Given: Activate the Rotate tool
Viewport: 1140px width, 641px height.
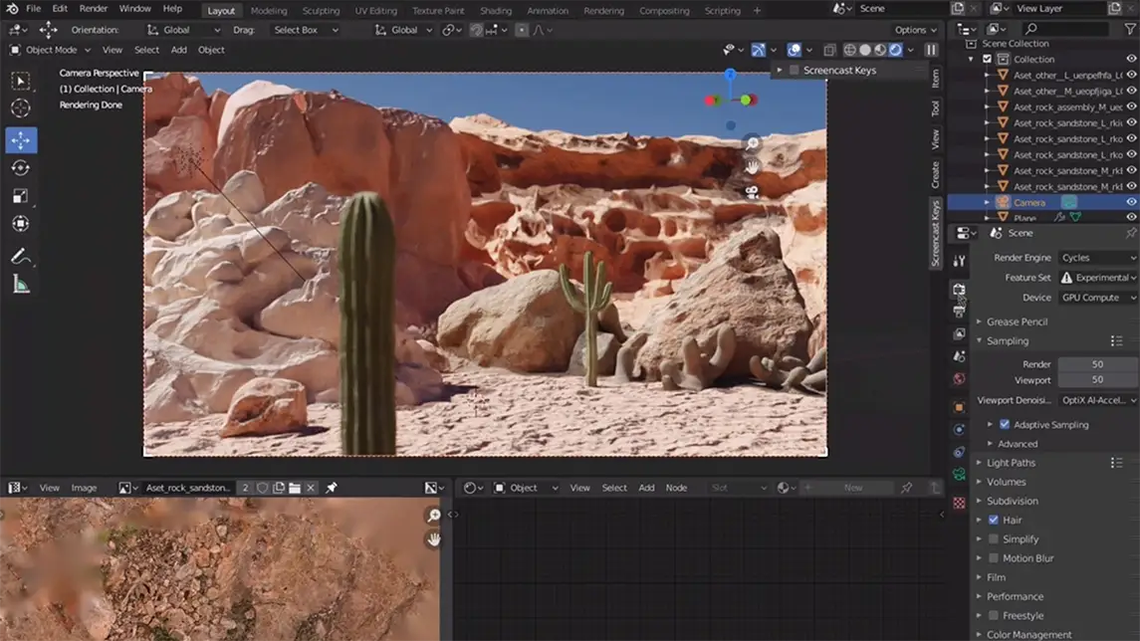Looking at the screenshot, I should 21,168.
